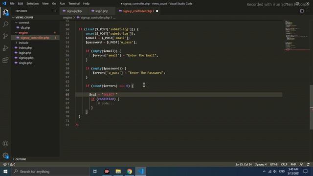Open single.php in the explorer
This screenshot has width=313, height=176.
(x=25, y=63)
